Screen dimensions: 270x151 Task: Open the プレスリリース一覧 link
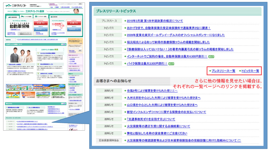coord(223,71)
